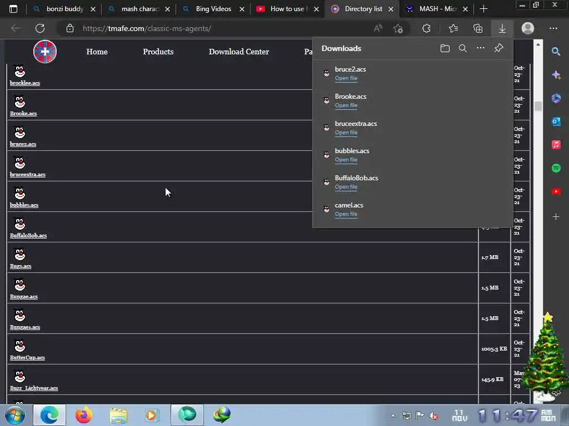This screenshot has width=569, height=426.
Task: Open the Extensions puzzle icon
Action: [x=426, y=28]
